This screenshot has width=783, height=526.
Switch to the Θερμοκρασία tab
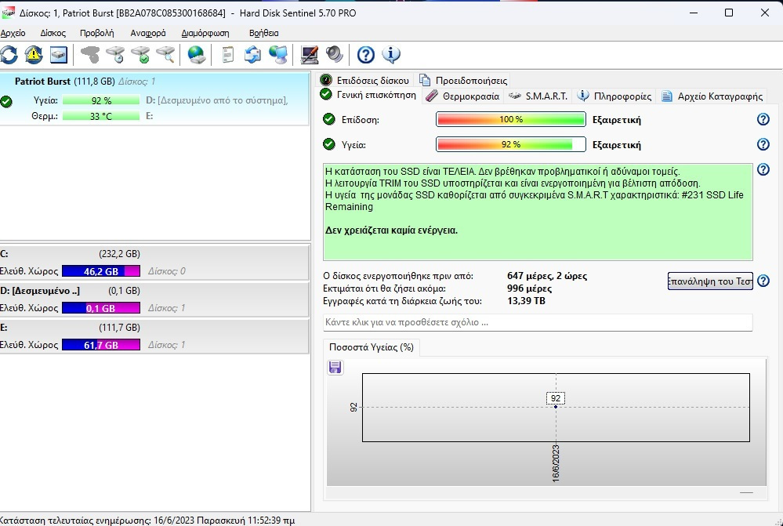tap(462, 96)
